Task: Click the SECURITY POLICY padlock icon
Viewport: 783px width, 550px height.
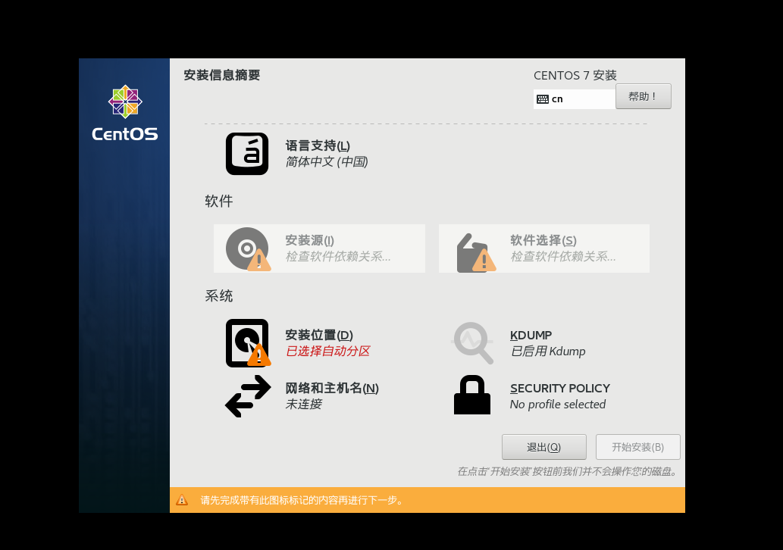Action: (x=472, y=395)
